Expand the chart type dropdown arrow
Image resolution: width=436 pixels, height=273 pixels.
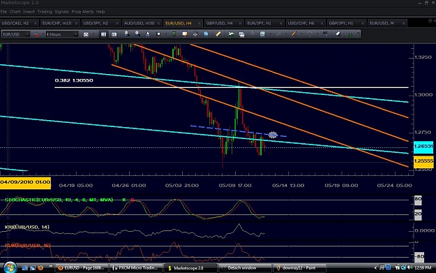(93, 34)
